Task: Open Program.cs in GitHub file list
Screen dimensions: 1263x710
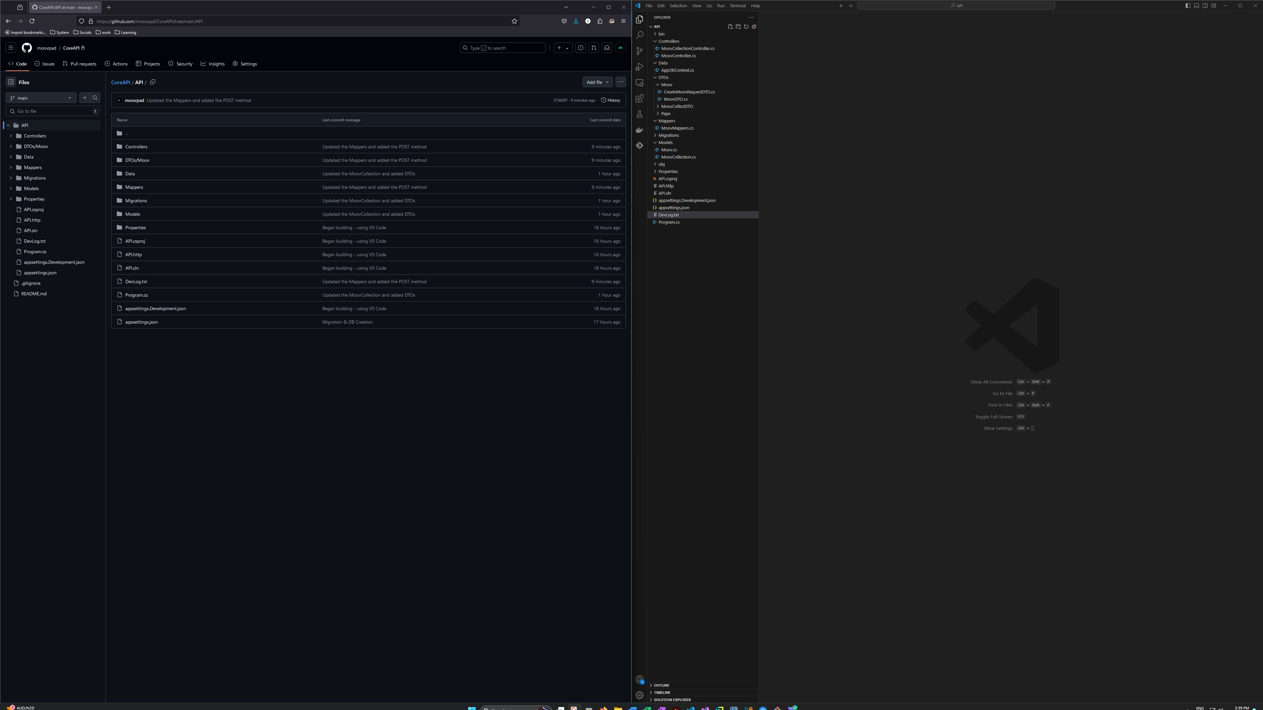Action: pyautogui.click(x=136, y=295)
